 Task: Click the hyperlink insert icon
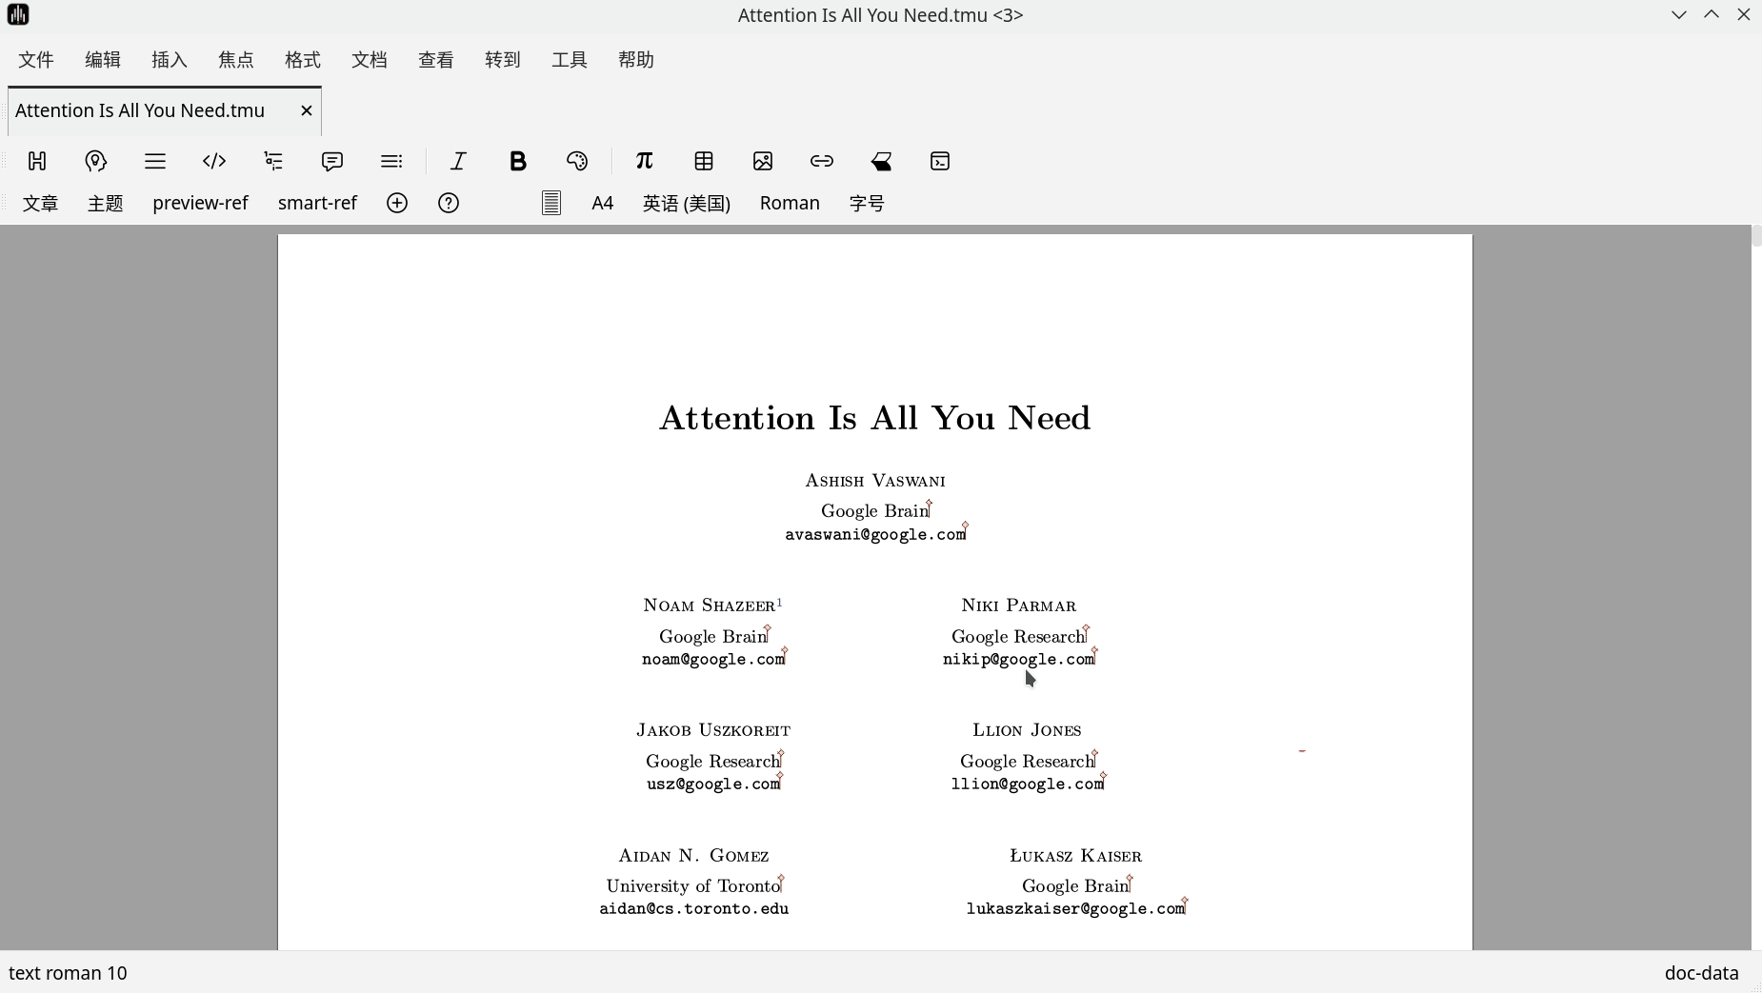(822, 161)
